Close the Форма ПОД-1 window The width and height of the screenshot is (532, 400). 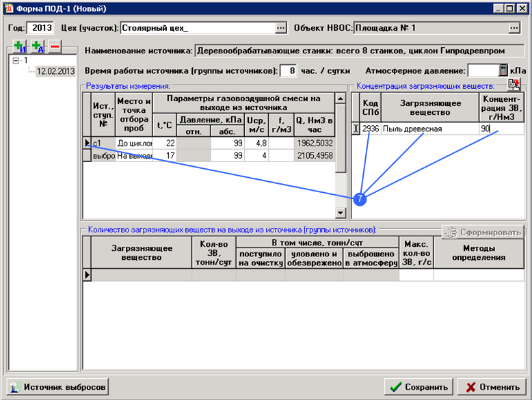522,8
